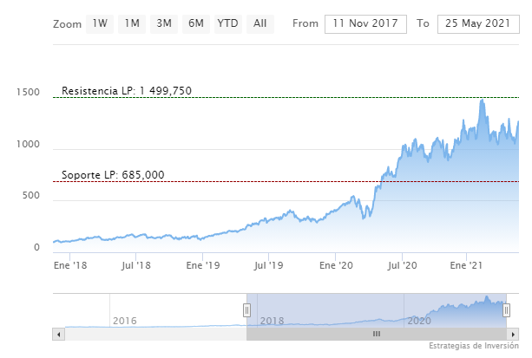Click the shaded navigator selection near 2018
Viewport: 532px width, 358px height.
coord(273,320)
